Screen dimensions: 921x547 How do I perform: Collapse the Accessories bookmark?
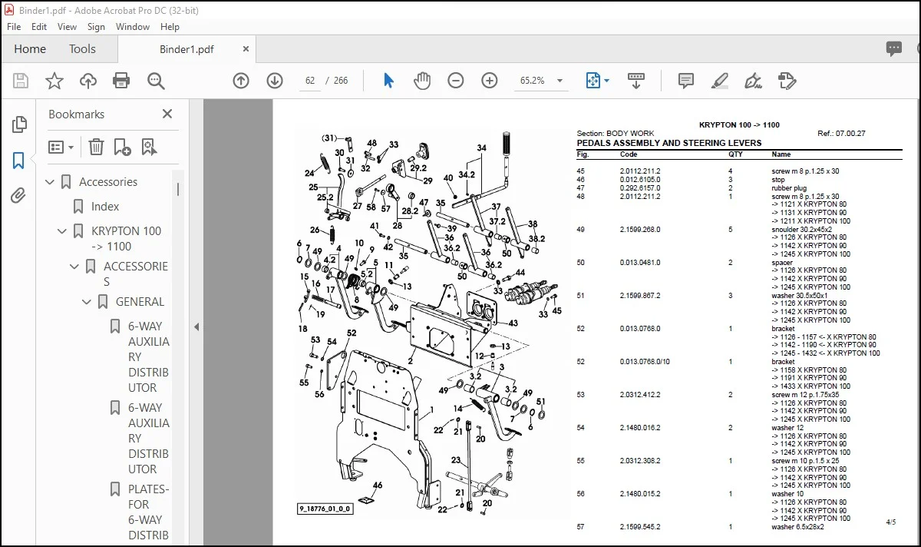50,182
